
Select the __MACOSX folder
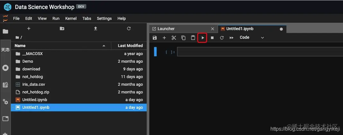(79, 54)
